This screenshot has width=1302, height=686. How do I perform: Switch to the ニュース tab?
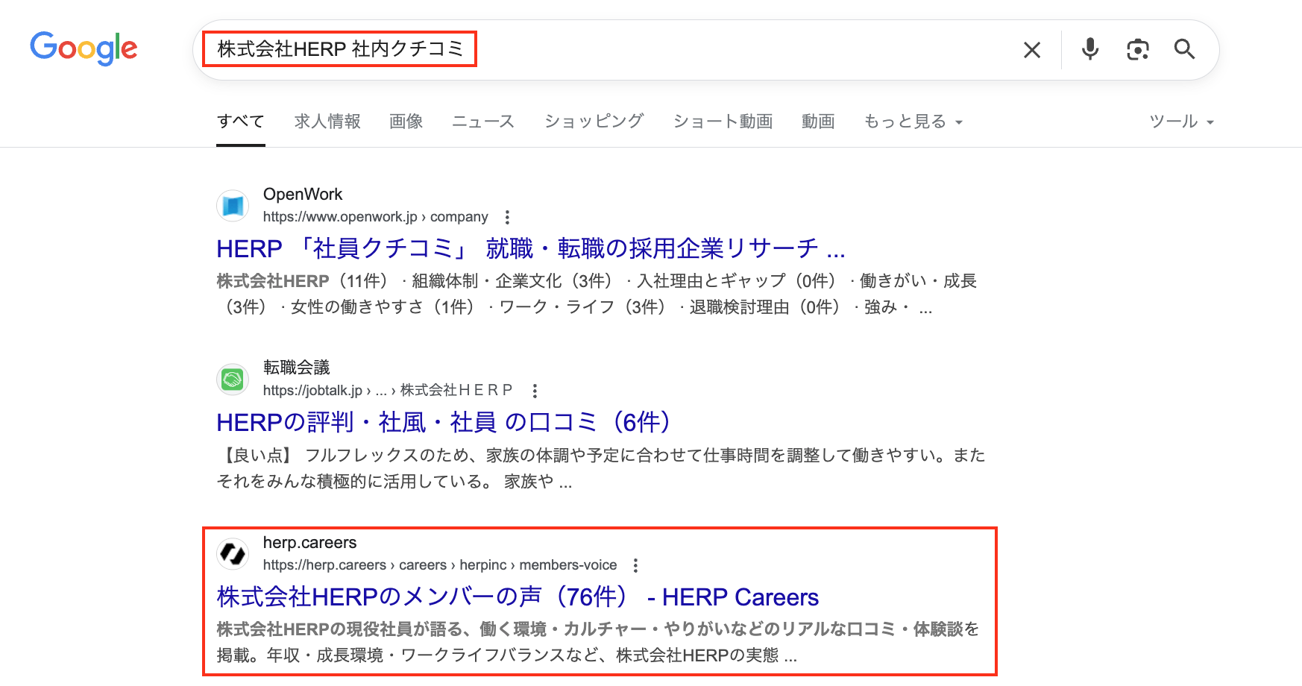(483, 122)
